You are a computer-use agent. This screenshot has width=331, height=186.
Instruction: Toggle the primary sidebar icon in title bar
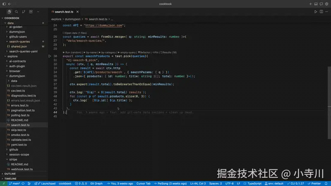[x=4, y=4]
